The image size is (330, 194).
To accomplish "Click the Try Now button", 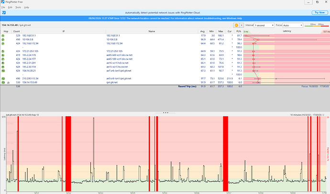I will (319, 12).
